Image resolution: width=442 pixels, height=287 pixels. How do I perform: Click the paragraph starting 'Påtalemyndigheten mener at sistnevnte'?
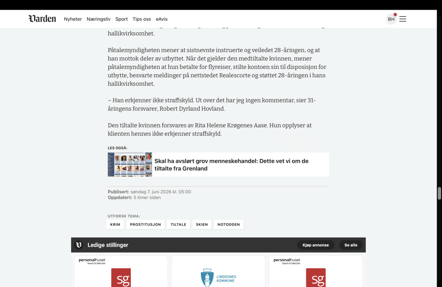(217, 67)
